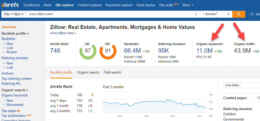Switch to the Backlink profile tab
This screenshot has width=260, height=121.
click(61, 72)
